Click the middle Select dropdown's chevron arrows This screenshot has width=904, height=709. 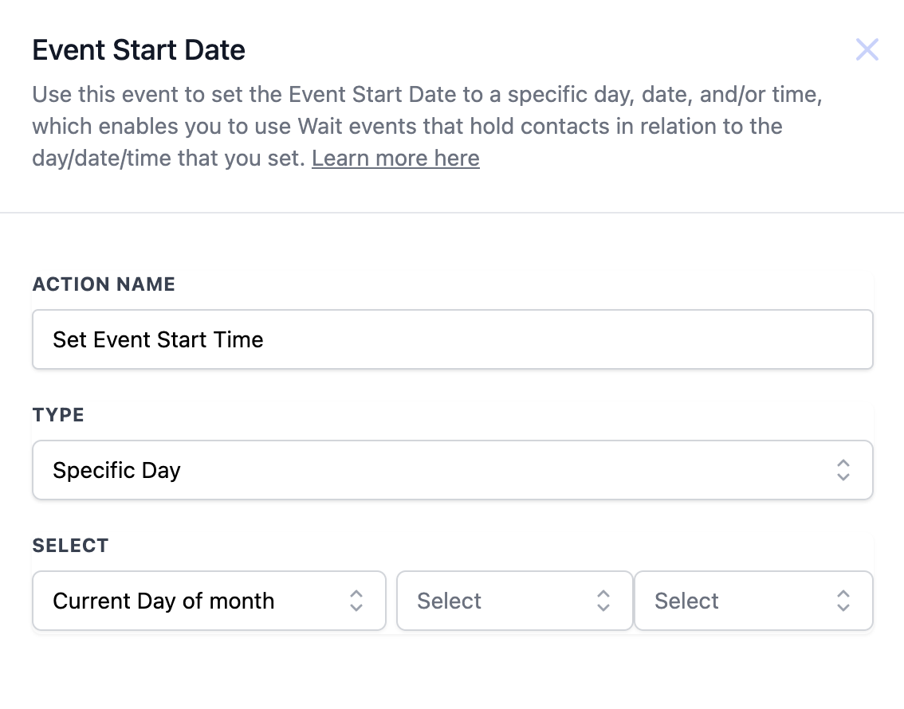603,601
